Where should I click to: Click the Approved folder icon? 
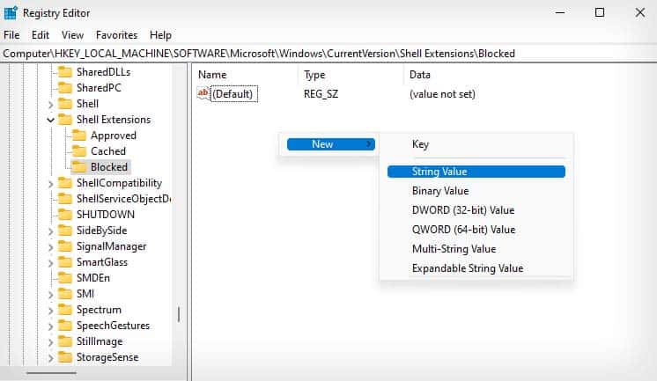coord(78,136)
